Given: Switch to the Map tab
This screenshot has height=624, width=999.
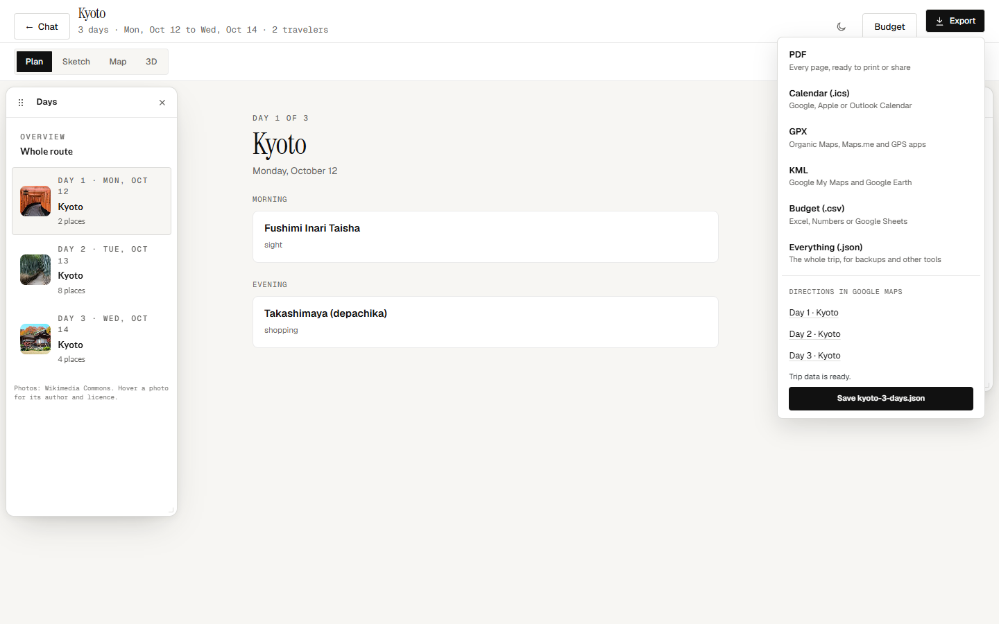Looking at the screenshot, I should (x=118, y=62).
